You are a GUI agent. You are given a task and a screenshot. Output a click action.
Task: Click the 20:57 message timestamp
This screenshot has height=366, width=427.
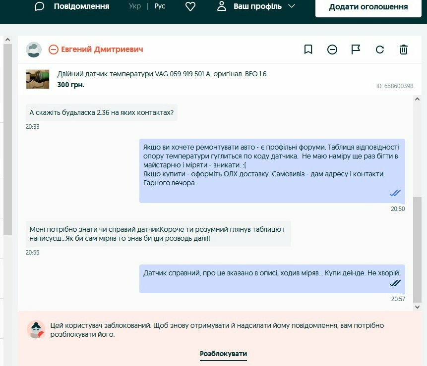398,299
